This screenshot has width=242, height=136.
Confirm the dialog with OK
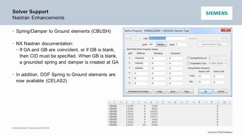(205, 91)
